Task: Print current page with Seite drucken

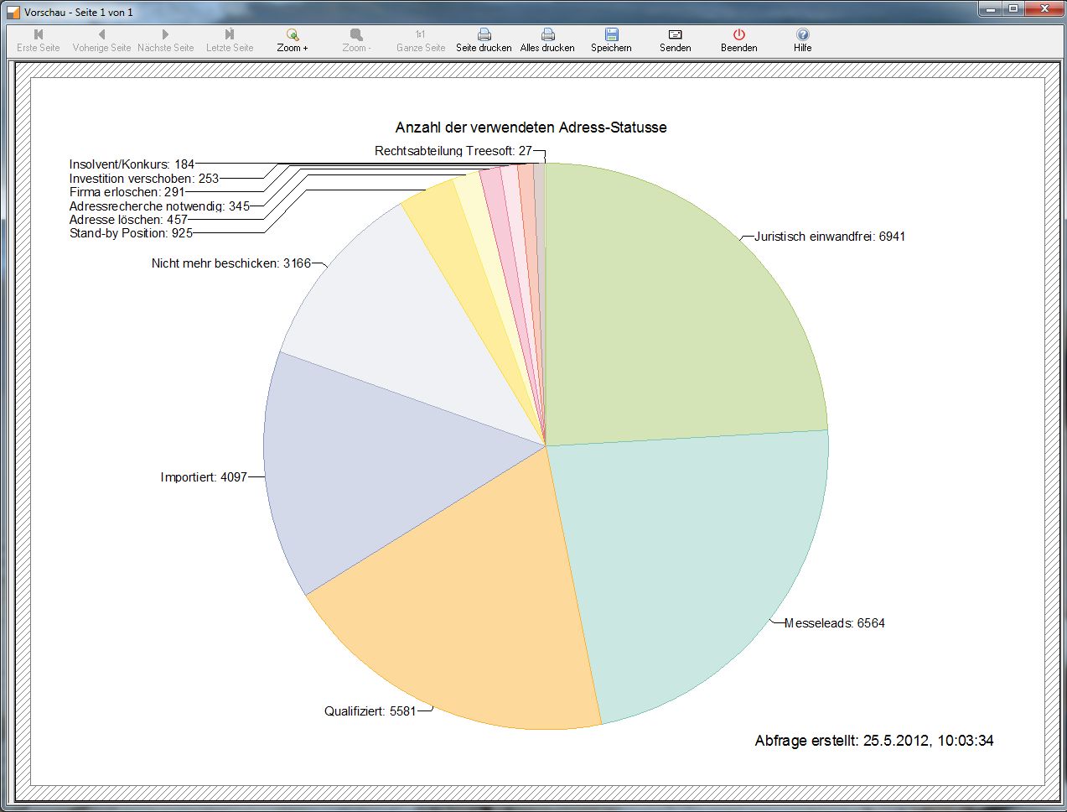Action: click(x=484, y=35)
